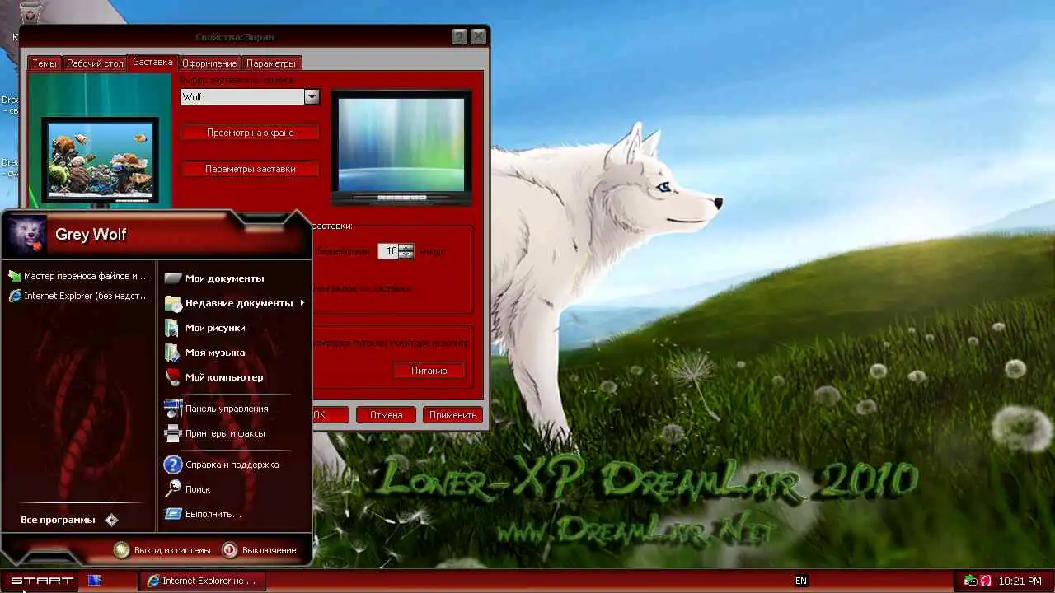Click the Питание button
This screenshot has height=593, width=1055.
[x=429, y=371]
